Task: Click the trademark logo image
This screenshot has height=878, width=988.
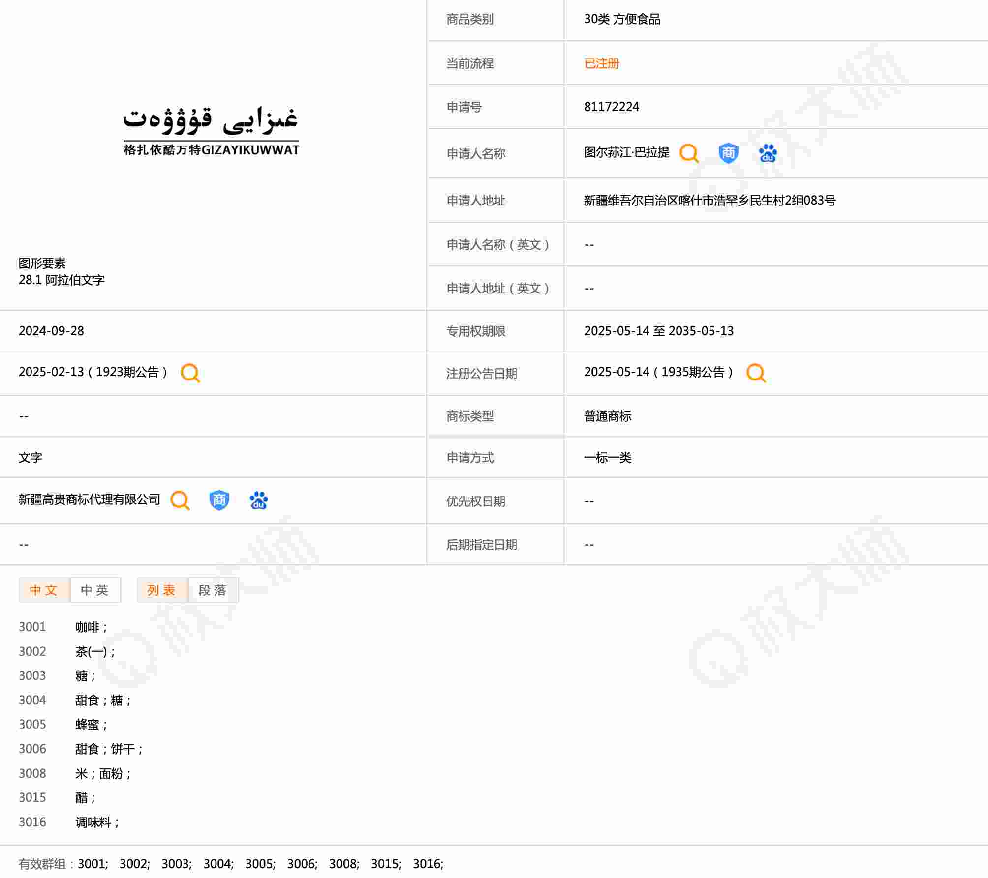Action: click(x=211, y=130)
